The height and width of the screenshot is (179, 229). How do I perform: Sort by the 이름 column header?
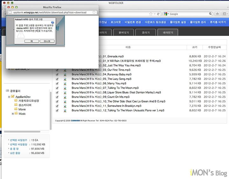(x=128, y=47)
